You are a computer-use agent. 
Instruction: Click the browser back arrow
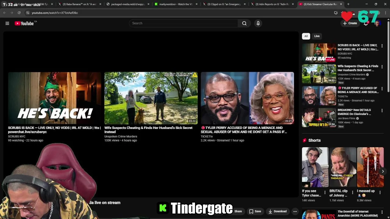(5, 13)
